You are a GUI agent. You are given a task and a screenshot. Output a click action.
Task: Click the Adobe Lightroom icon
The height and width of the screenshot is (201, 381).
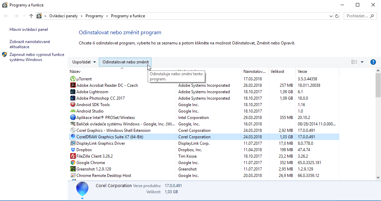(x=73, y=92)
